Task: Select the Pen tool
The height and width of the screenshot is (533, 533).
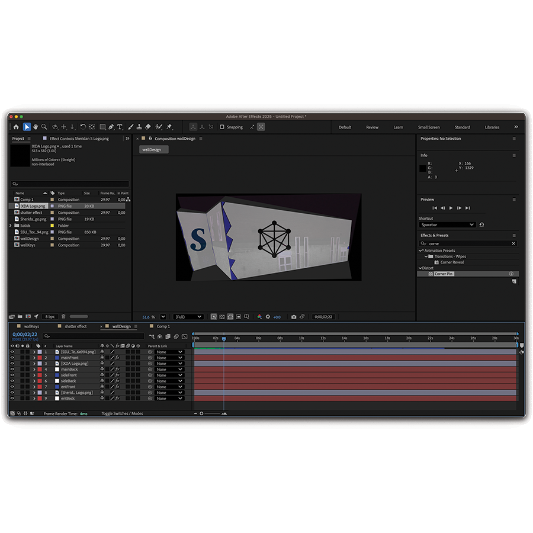Action: pyautogui.click(x=112, y=126)
